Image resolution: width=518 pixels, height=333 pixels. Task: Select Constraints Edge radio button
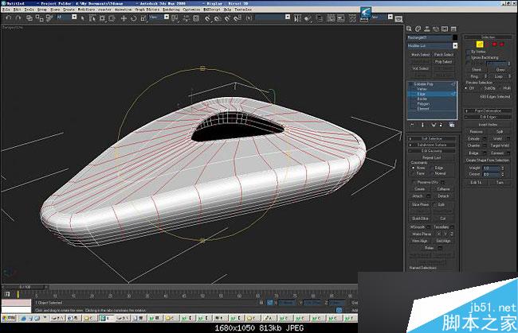point(432,168)
